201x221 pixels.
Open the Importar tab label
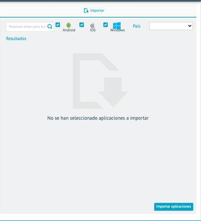97,10
